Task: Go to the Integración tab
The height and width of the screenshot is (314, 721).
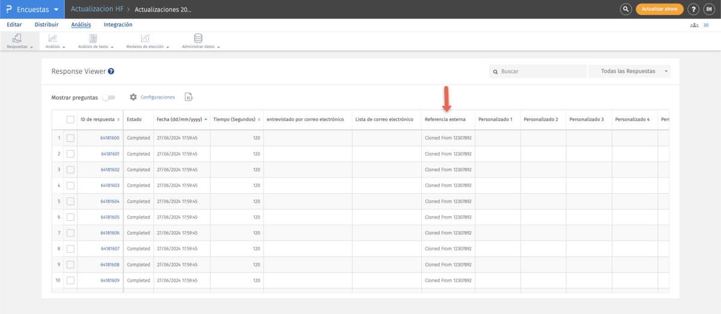Action: coord(118,25)
